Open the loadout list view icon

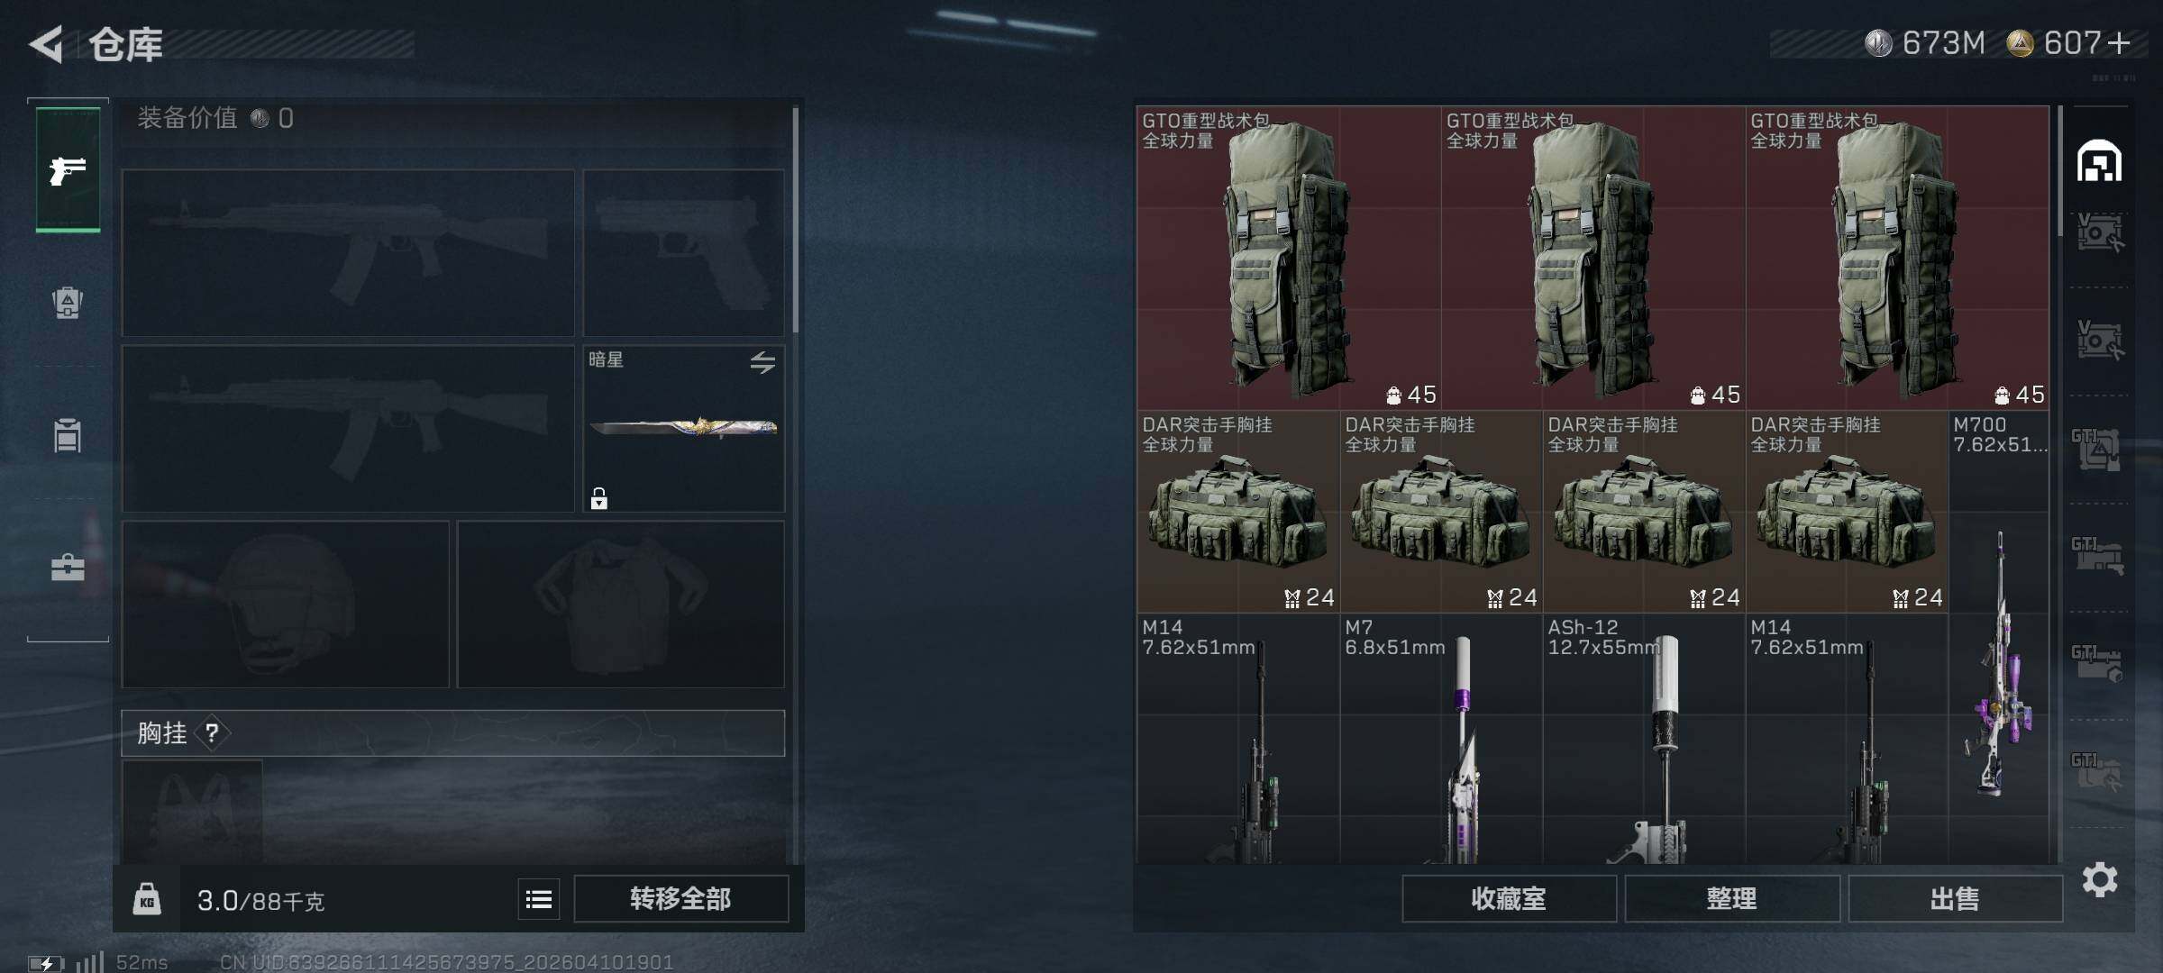tap(539, 899)
